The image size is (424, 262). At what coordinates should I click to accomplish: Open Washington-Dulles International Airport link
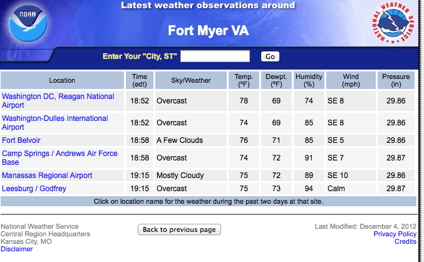55,123
